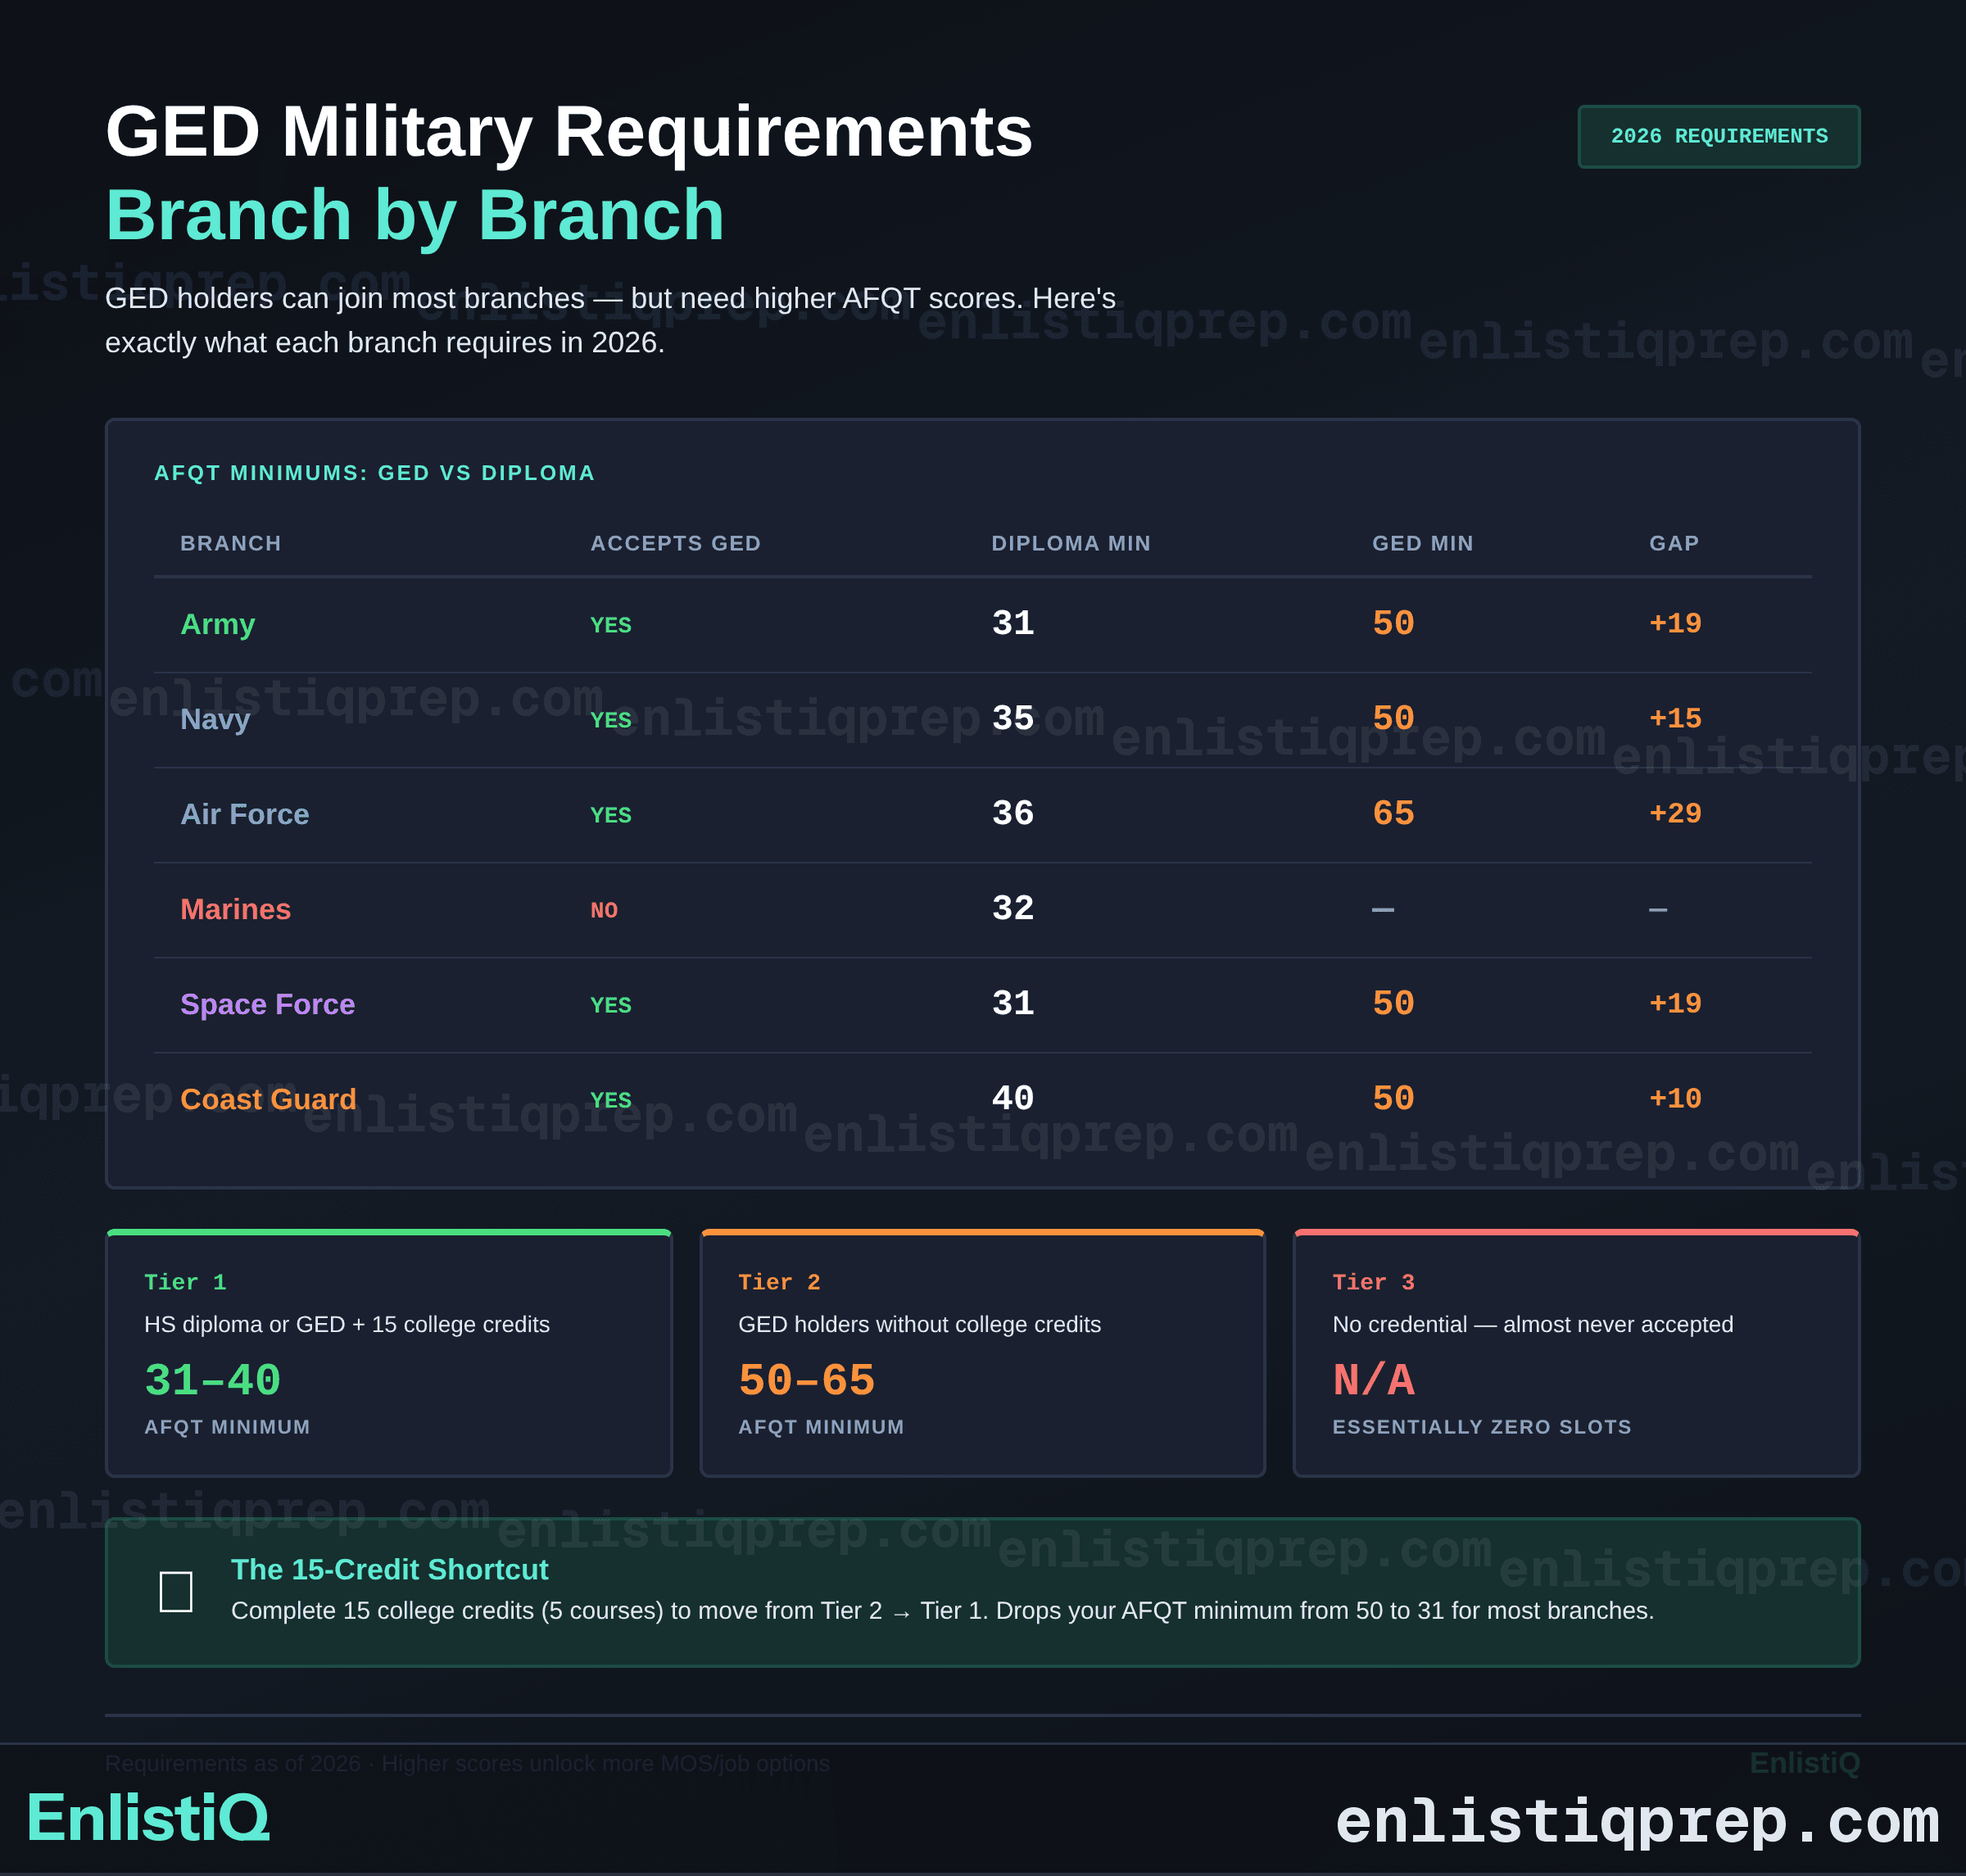Open the large enlistiqprep.com footer link
Image resolution: width=1966 pixels, height=1876 pixels.
point(1637,1820)
